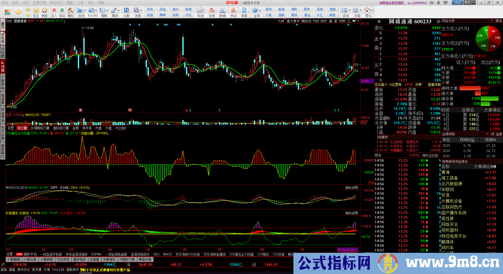
Task: Expand the 画线 drawing tool dropdown arrow
Action: click(x=119, y=10)
